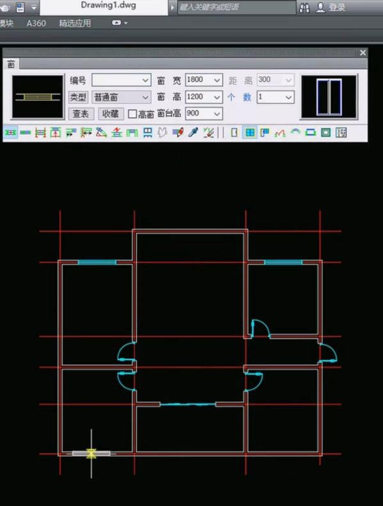The image size is (383, 506).
Task: Select the door-window combination icon
Action: [x=265, y=132]
